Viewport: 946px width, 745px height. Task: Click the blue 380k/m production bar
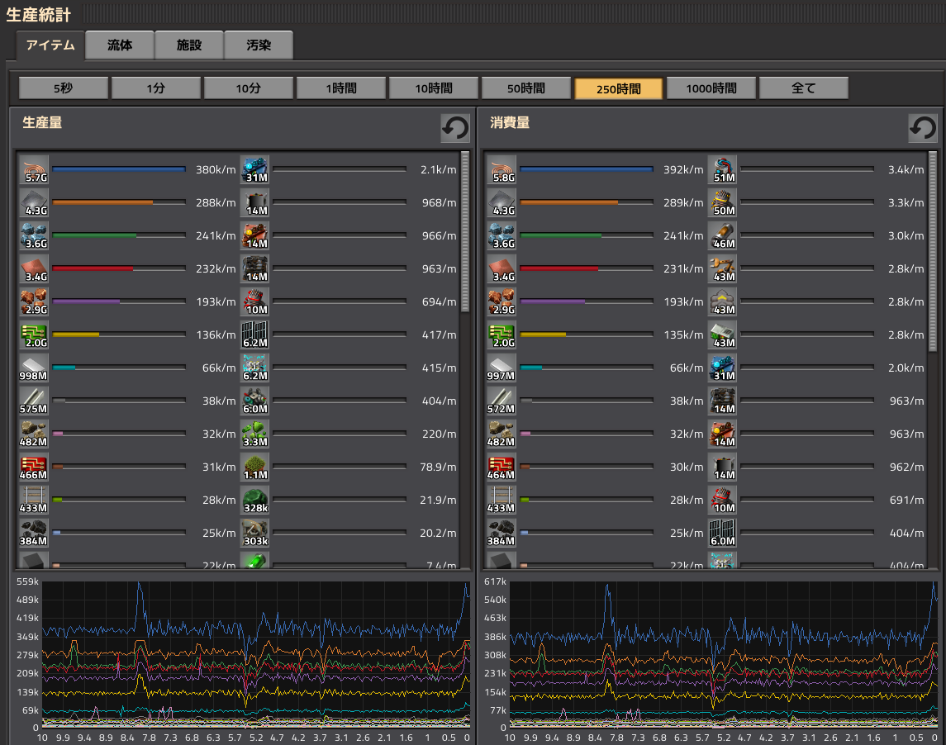point(119,169)
